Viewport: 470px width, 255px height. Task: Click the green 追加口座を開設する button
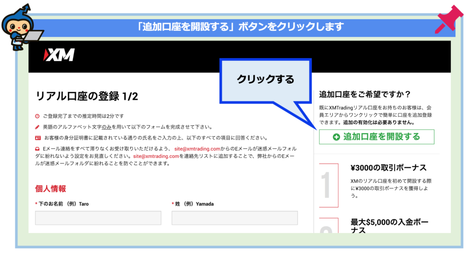376,137
